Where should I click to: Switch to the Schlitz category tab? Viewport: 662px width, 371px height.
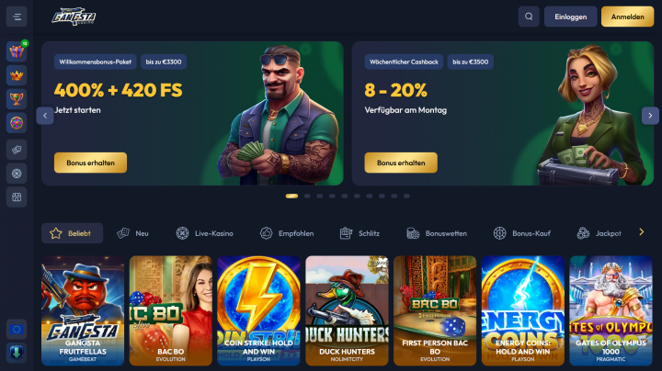coord(360,233)
